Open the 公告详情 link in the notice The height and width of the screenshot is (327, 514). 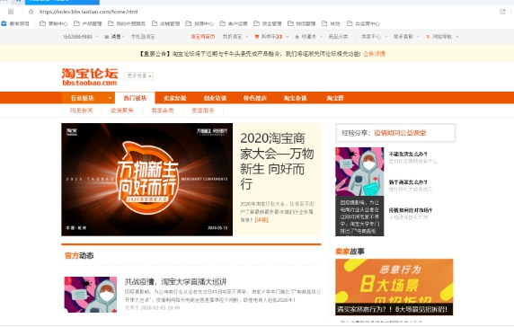pos(374,54)
